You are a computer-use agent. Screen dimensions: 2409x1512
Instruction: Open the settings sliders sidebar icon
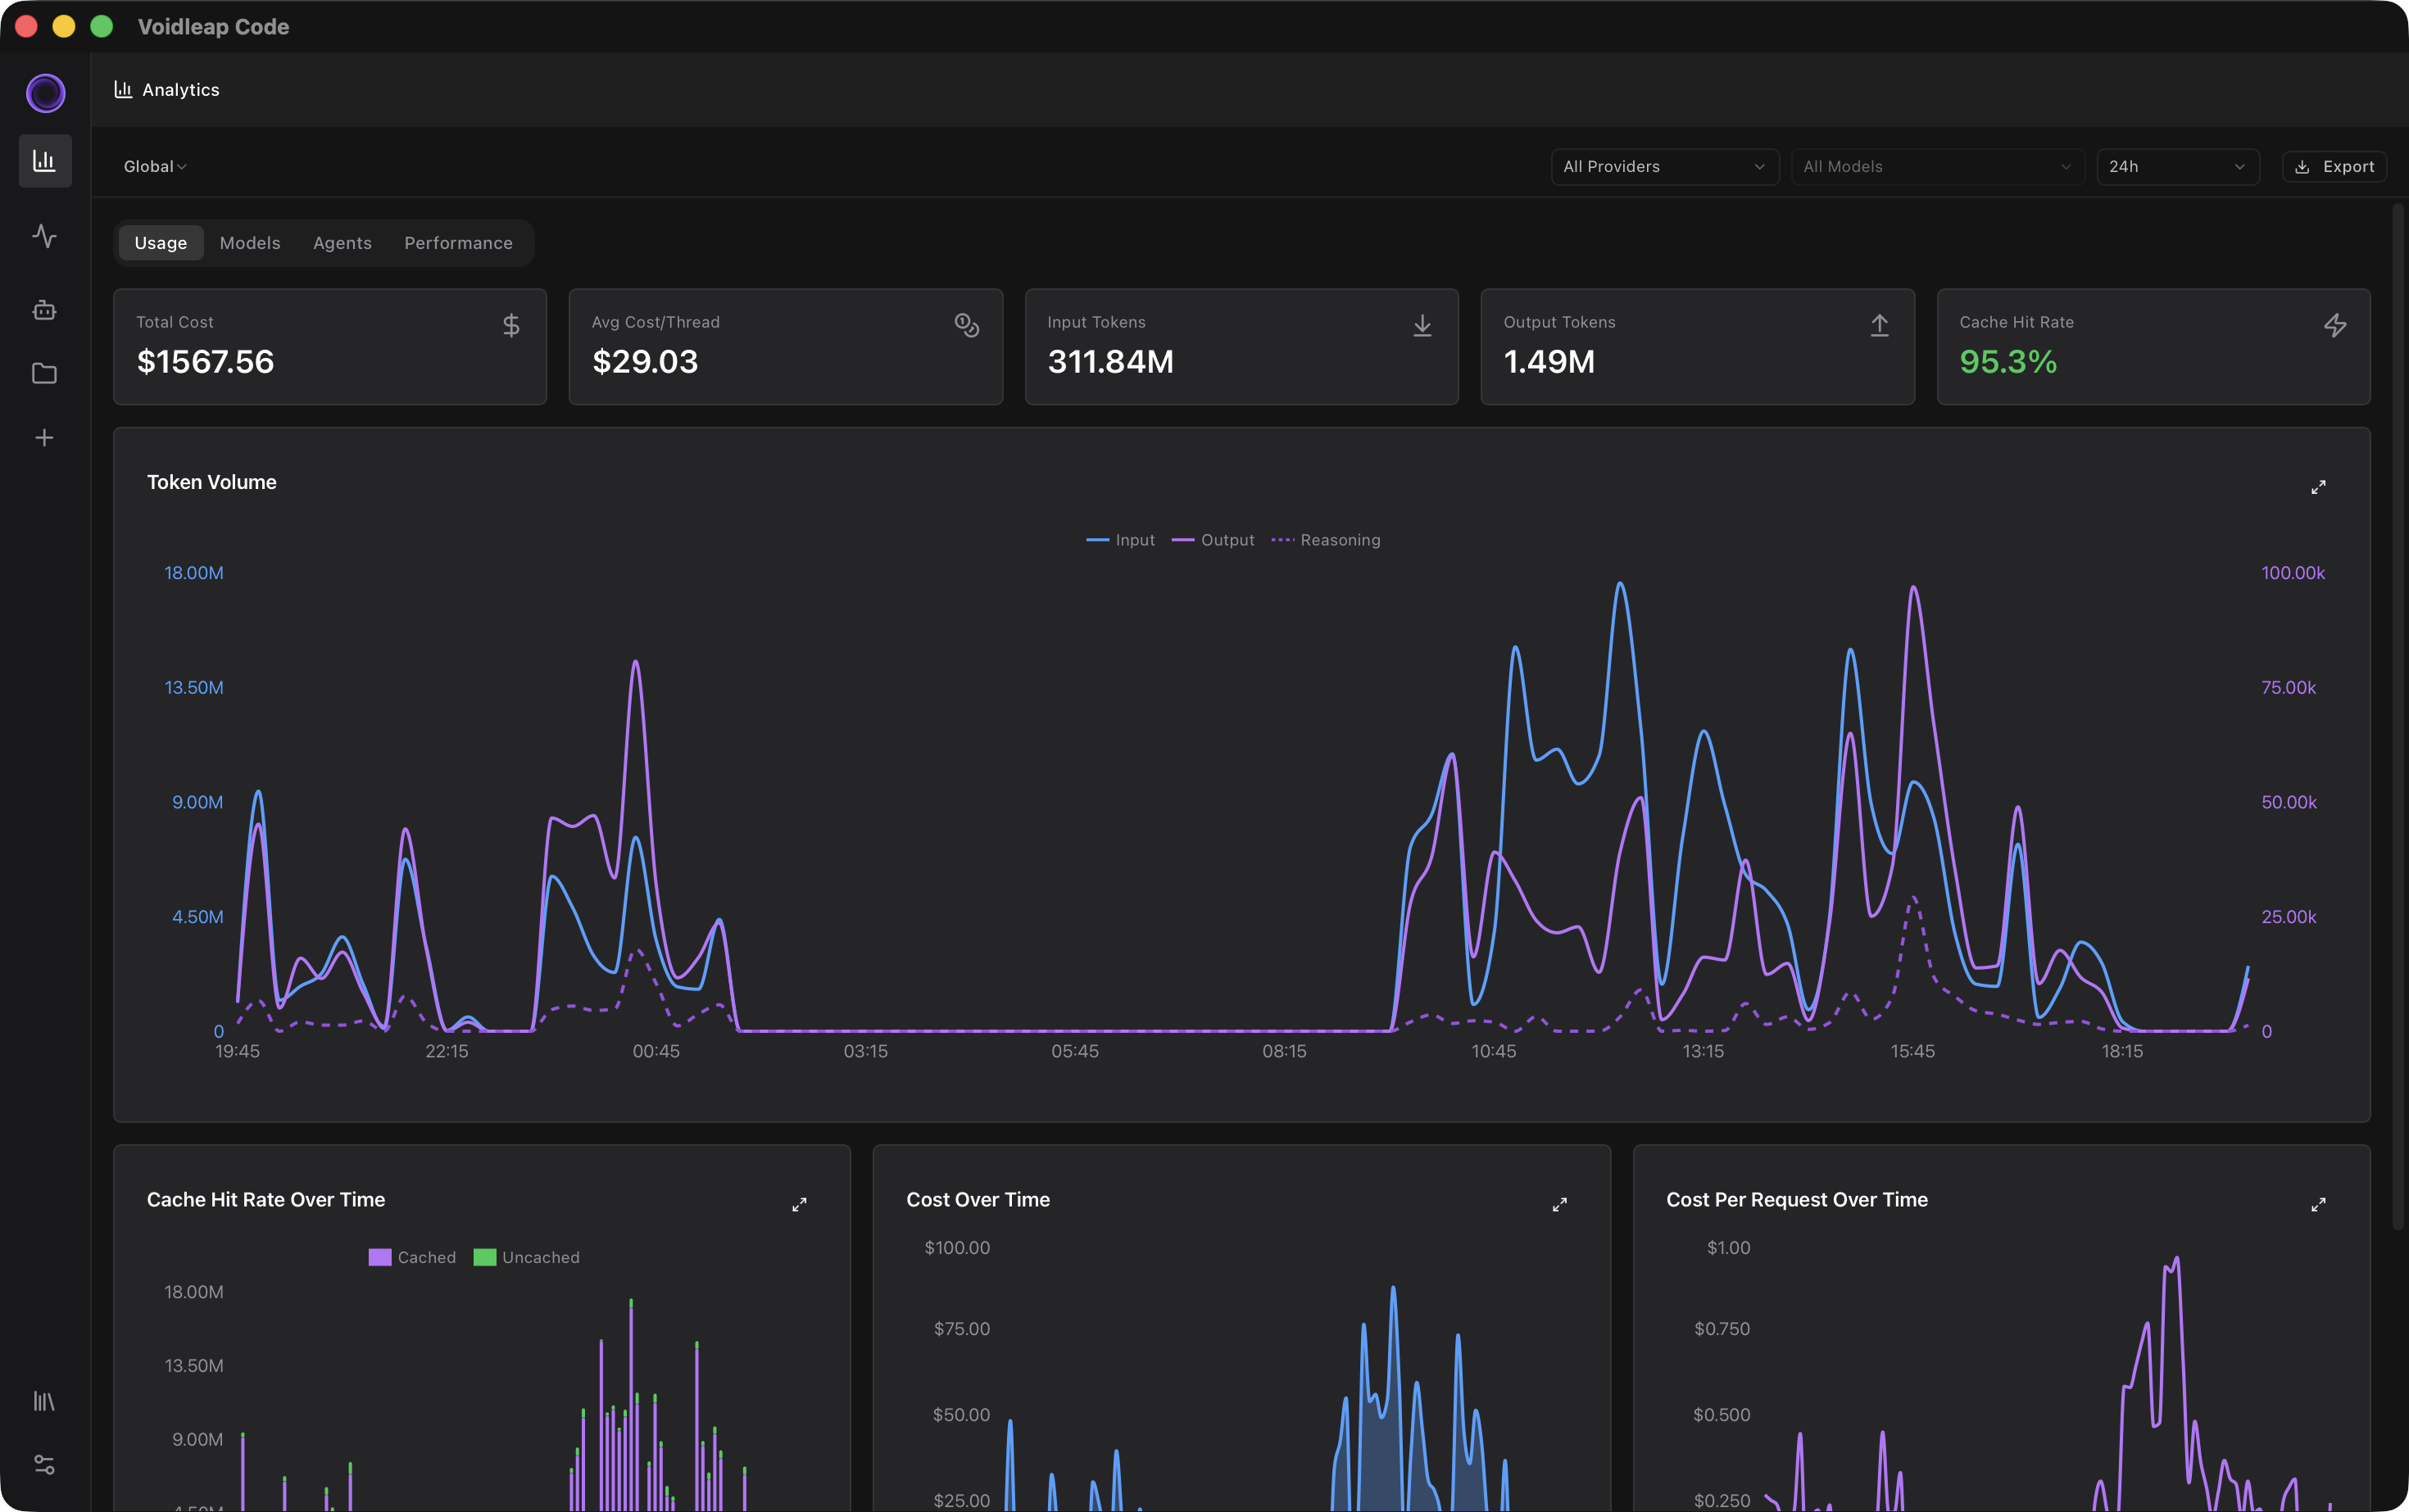(44, 1465)
